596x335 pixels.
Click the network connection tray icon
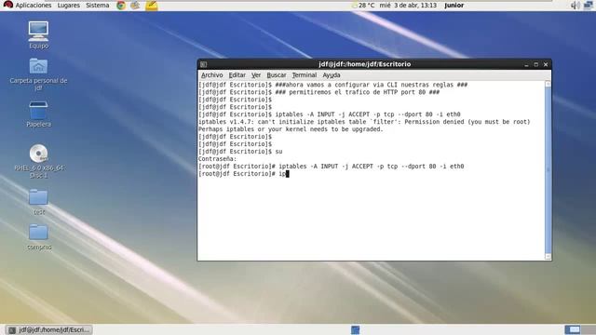(588, 6)
